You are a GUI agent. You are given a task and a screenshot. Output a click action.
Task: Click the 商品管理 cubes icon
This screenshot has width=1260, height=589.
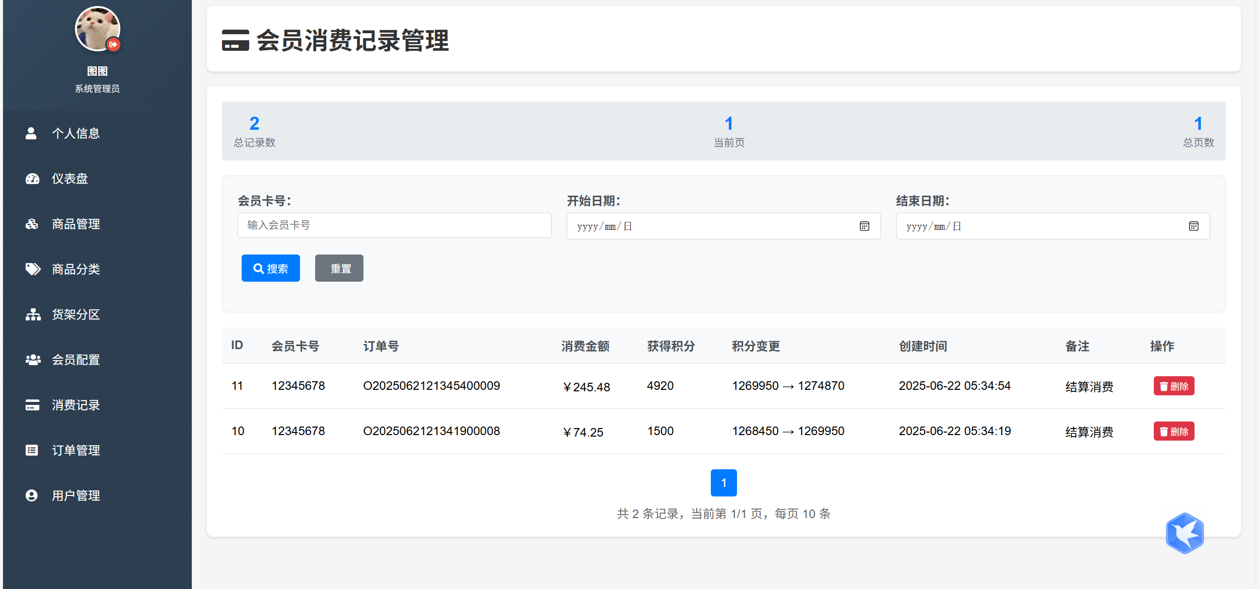tap(32, 224)
